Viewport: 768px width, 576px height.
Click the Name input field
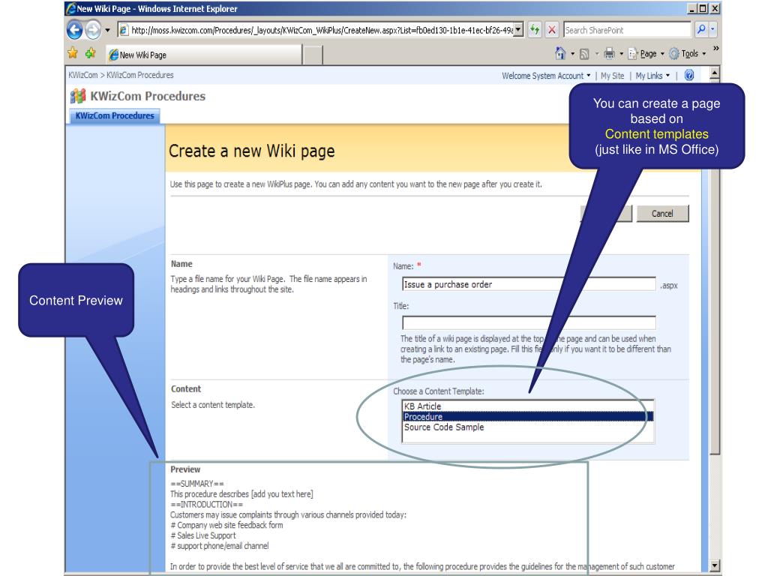click(529, 284)
